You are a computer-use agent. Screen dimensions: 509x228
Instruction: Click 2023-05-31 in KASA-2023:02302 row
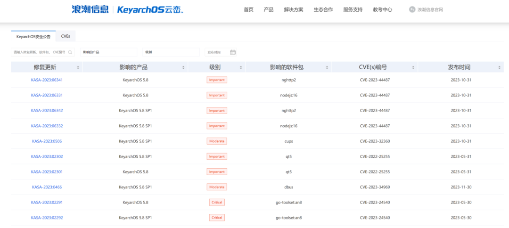pyautogui.click(x=461, y=156)
